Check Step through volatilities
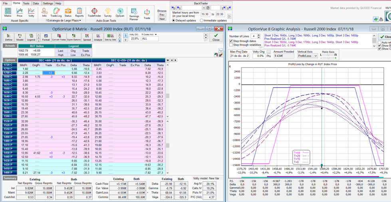The width and height of the screenshot is (391, 202). click(231, 45)
